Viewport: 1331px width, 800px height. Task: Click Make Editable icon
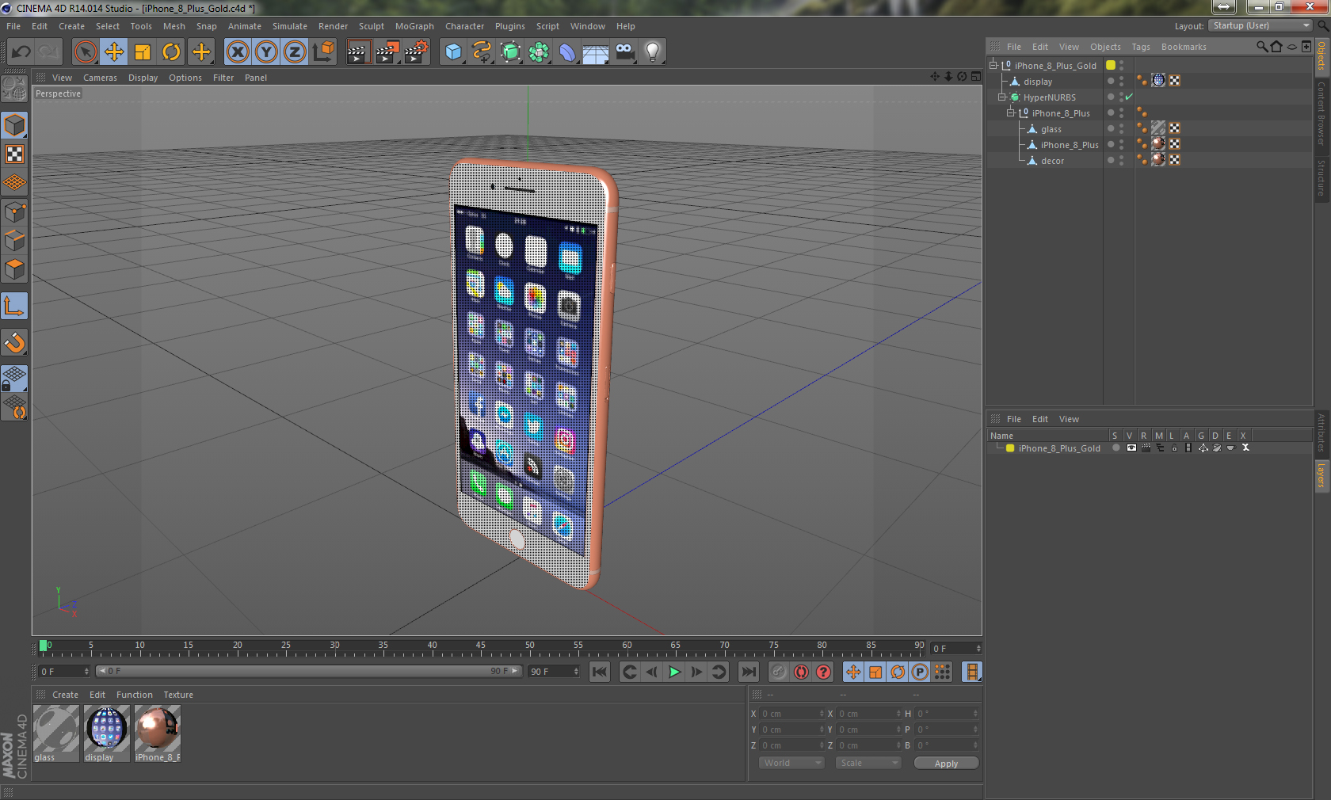tap(14, 89)
